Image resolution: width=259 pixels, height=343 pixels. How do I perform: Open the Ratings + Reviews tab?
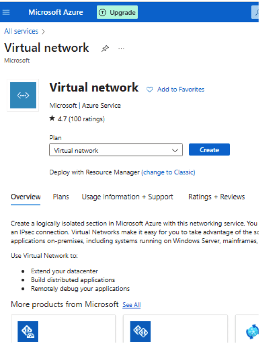tap(216, 196)
